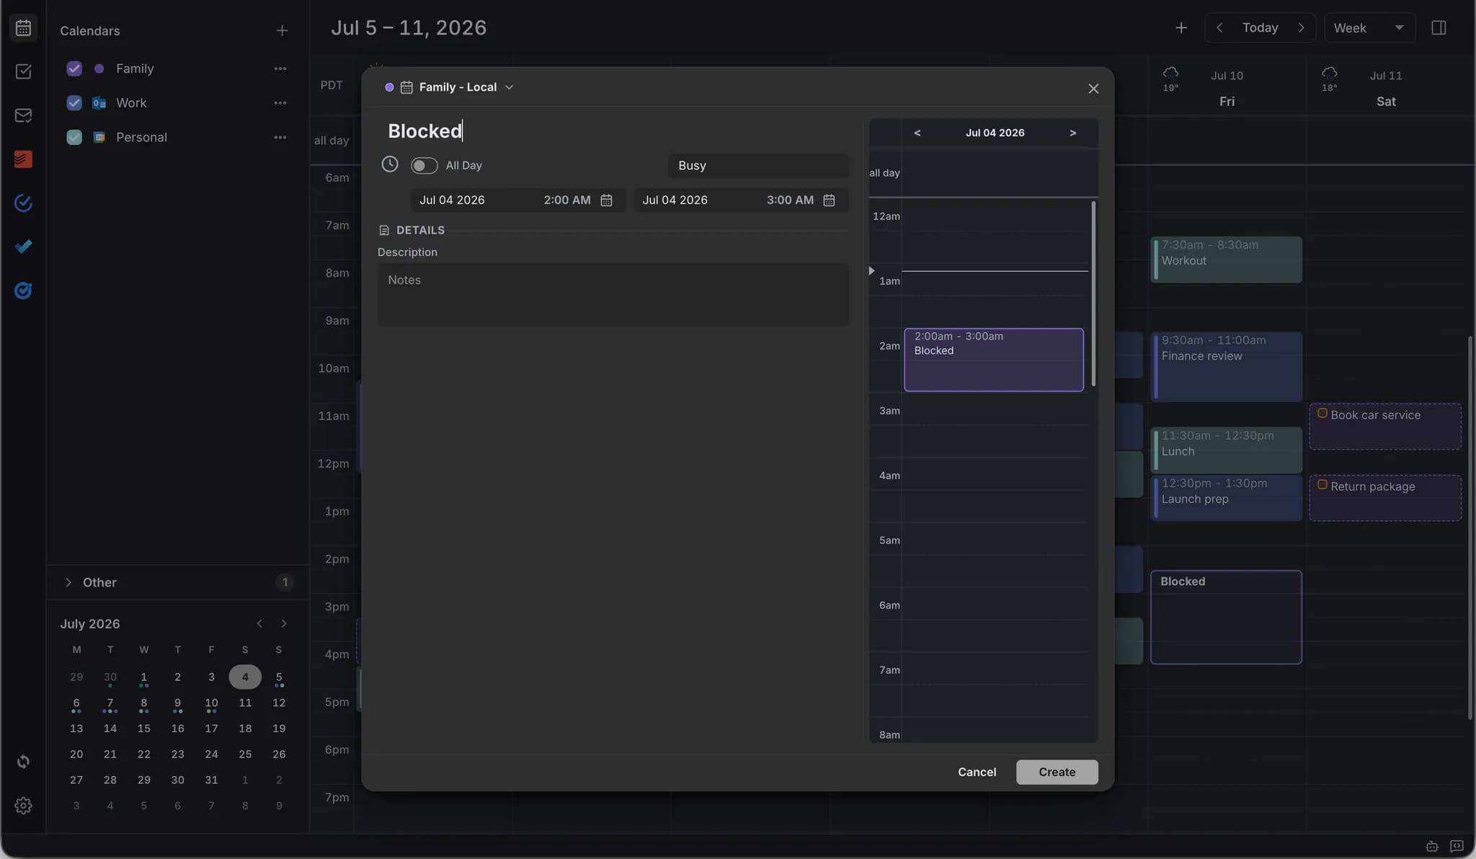Go to next day in dialog preview

pyautogui.click(x=1072, y=133)
